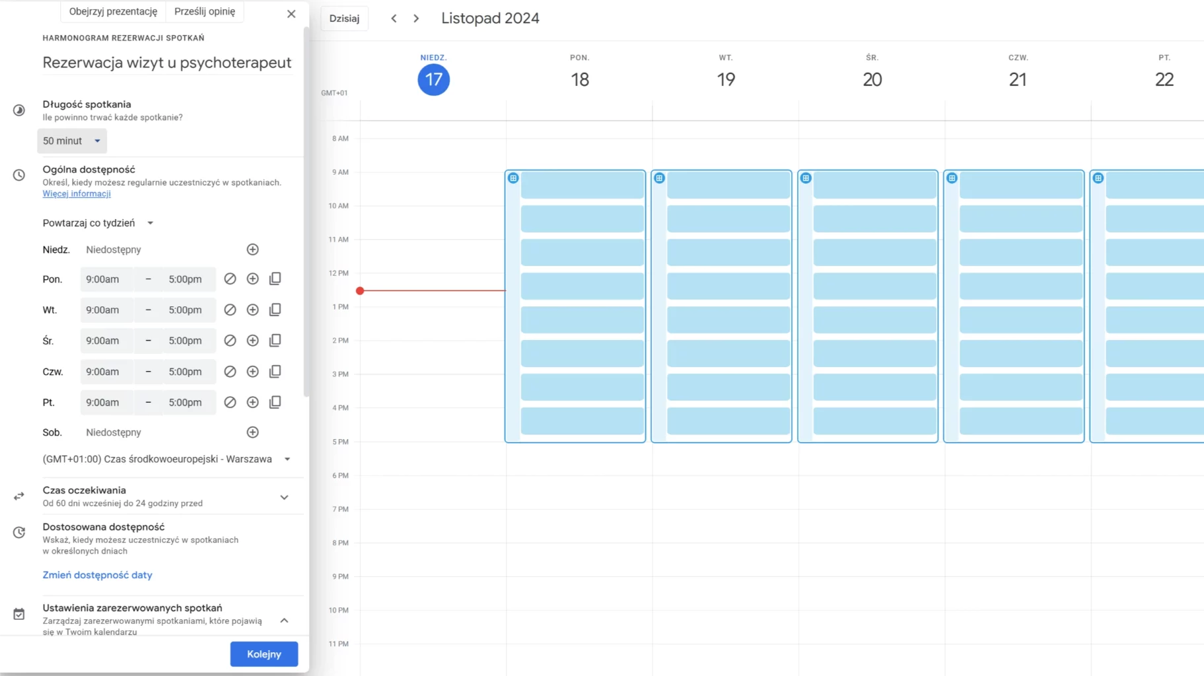Click Czw. start time 9:00am
Screen dimensions: 1204x676
[x=106, y=372]
